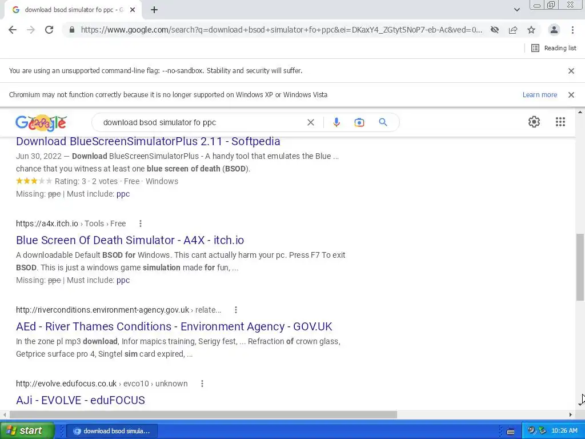Screen dimensions: 585x439
Task: Close the 'download bsod simulator' tab
Action: pyautogui.click(x=133, y=10)
